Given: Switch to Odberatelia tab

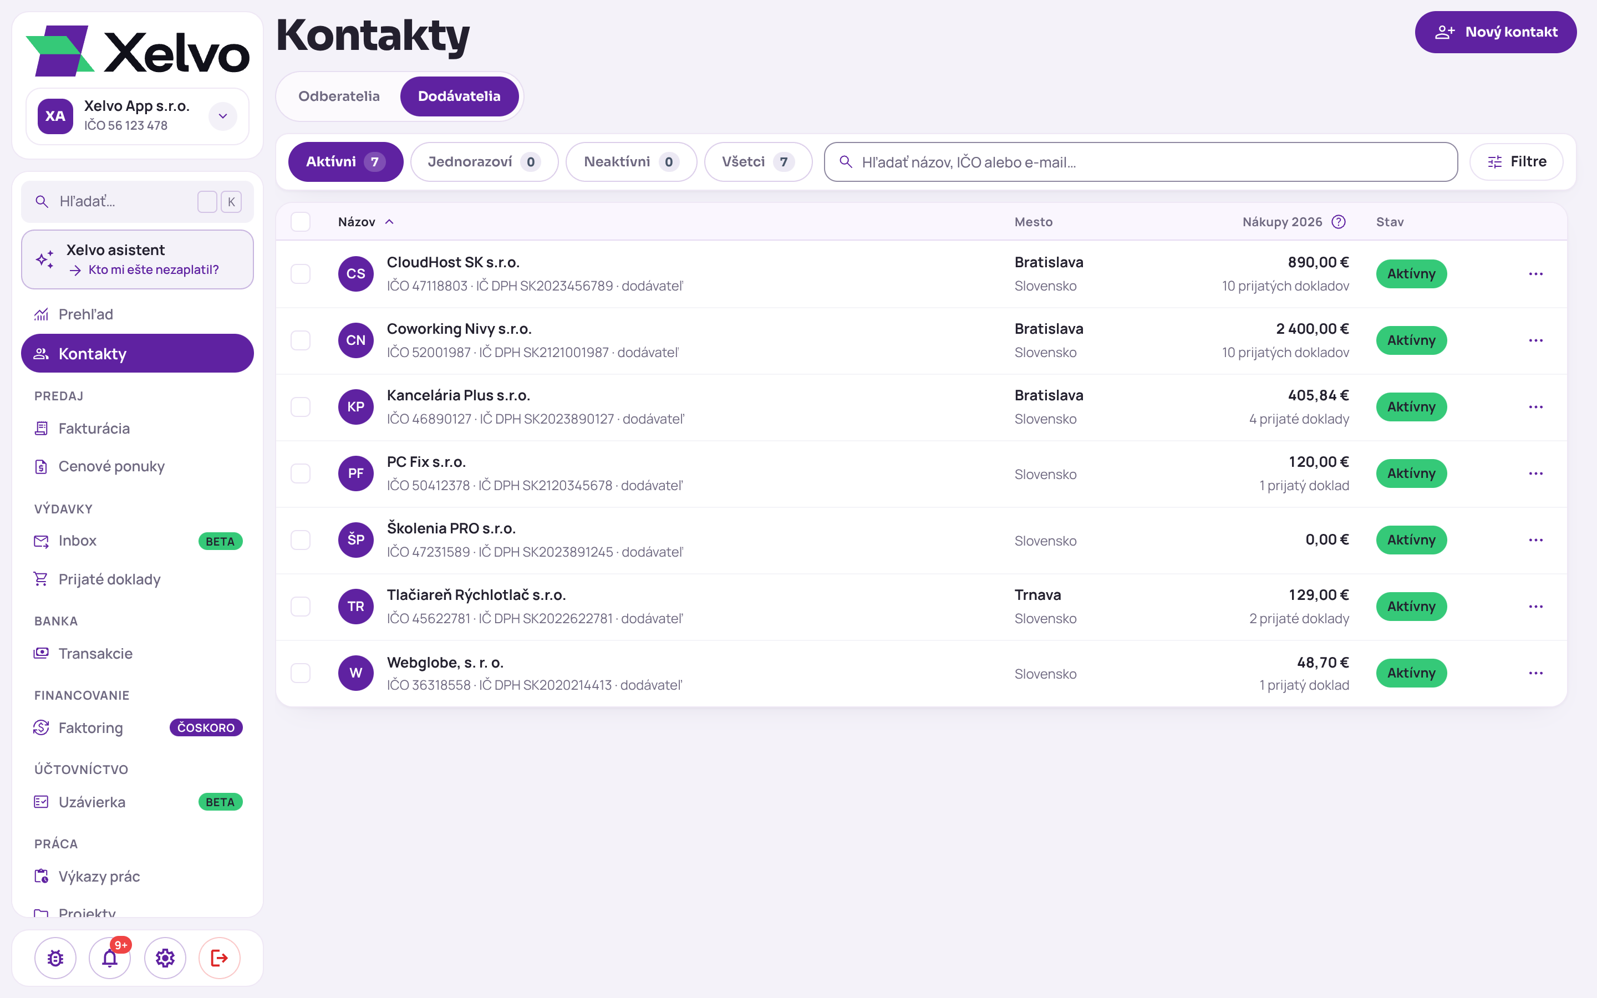Looking at the screenshot, I should point(339,96).
